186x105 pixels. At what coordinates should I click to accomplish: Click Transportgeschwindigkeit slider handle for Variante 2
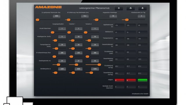click(x=90, y=49)
